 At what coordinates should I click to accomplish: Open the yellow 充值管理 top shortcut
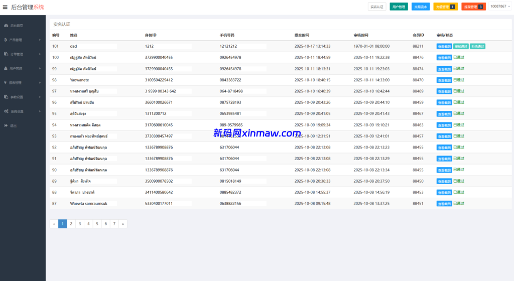pos(446,7)
